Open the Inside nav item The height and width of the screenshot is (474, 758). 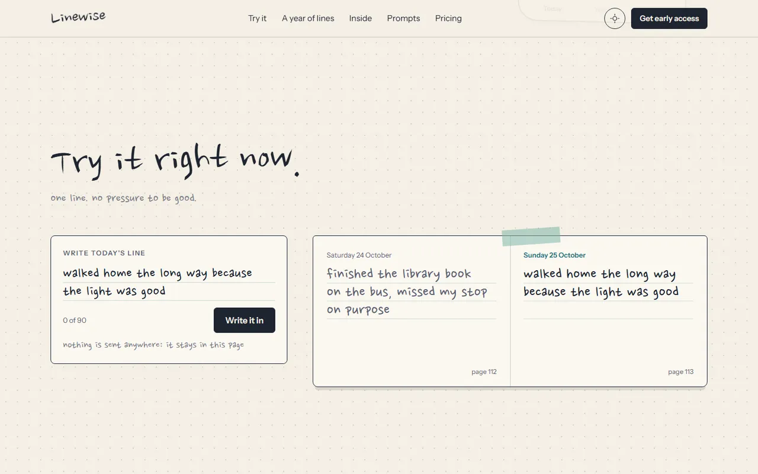tap(361, 18)
